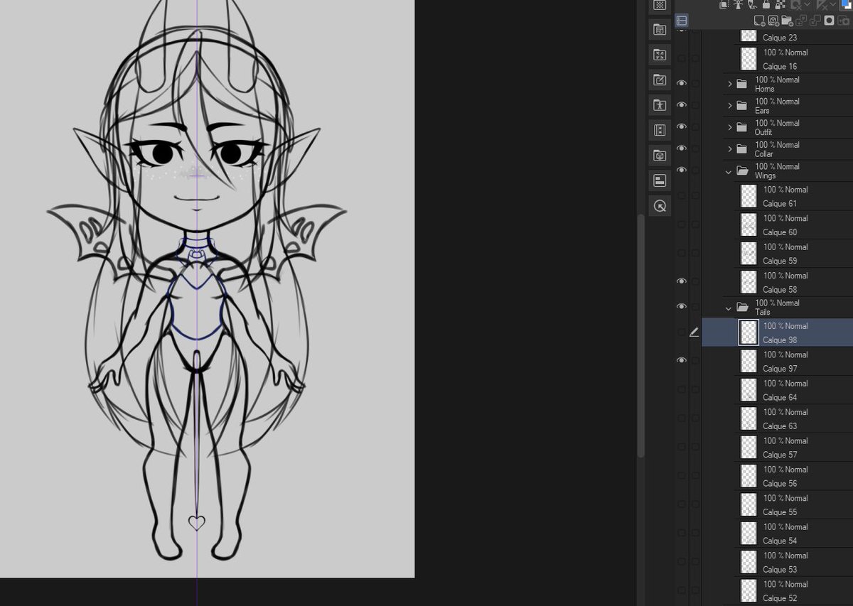Click the Clip to Layer Below icon
This screenshot has height=606, width=853.
[723, 5]
